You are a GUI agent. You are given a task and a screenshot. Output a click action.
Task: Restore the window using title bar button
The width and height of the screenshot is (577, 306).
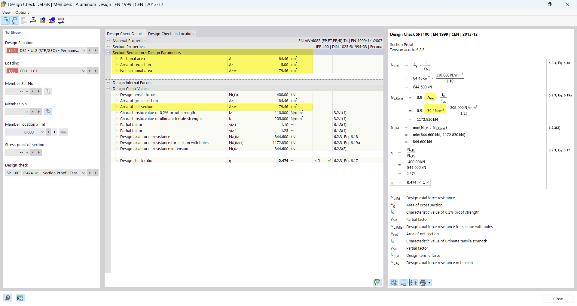pos(550,4)
